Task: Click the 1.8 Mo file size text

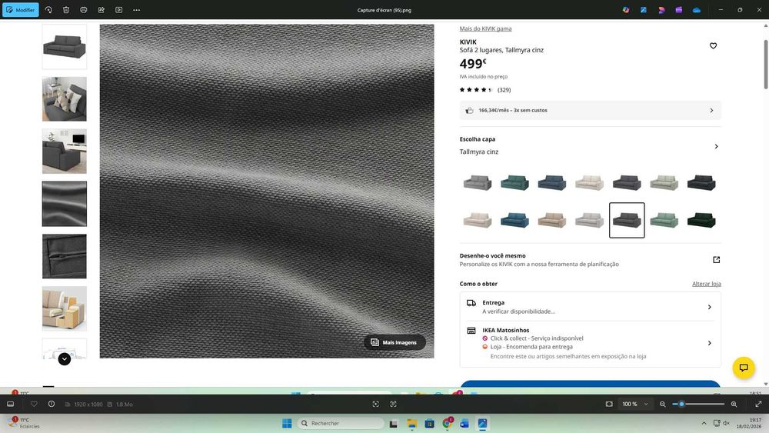Action: click(x=125, y=405)
